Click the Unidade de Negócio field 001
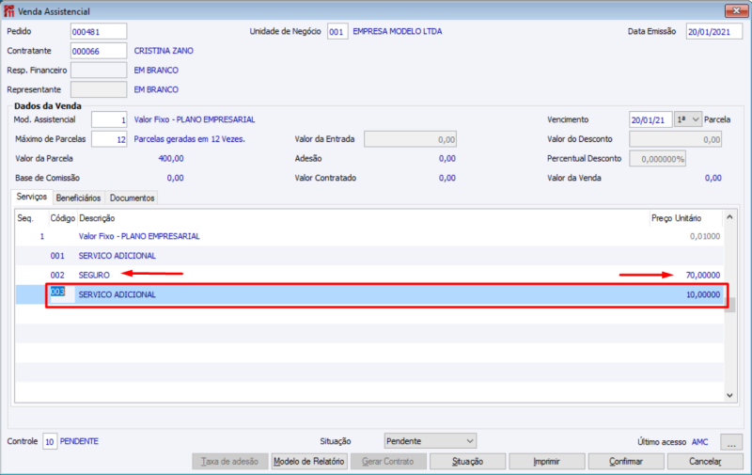Screen dimensions: 752x475 (x=337, y=32)
